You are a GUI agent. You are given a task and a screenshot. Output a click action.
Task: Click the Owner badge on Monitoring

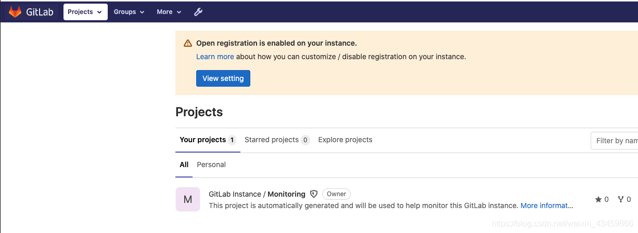click(x=337, y=194)
